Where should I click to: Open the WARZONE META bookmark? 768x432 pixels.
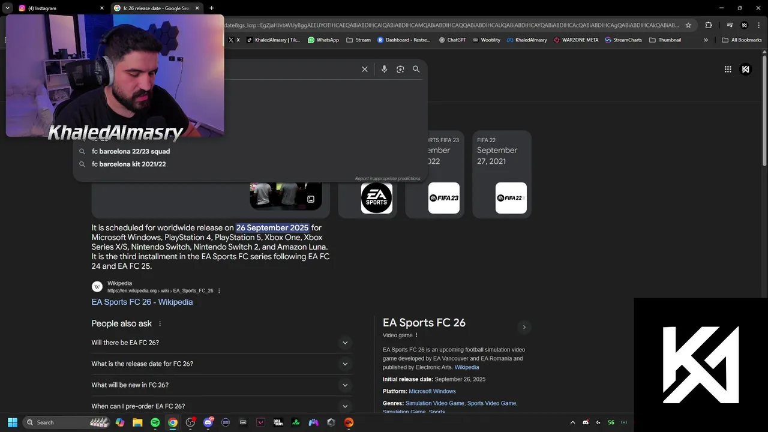(x=576, y=40)
